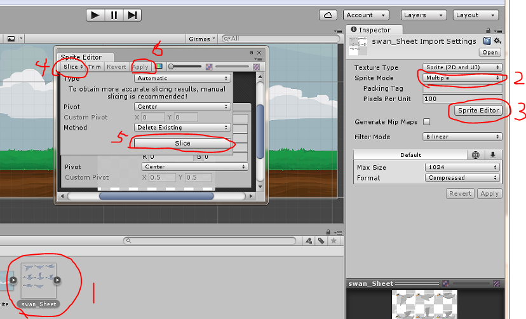Open the lower Pivot Center dropdown
Image resolution: width=526 pixels, height=319 pixels.
195,166
